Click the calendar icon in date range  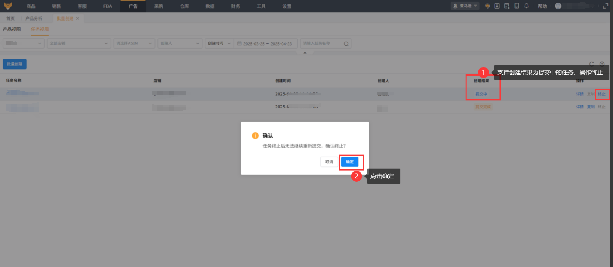239,43
